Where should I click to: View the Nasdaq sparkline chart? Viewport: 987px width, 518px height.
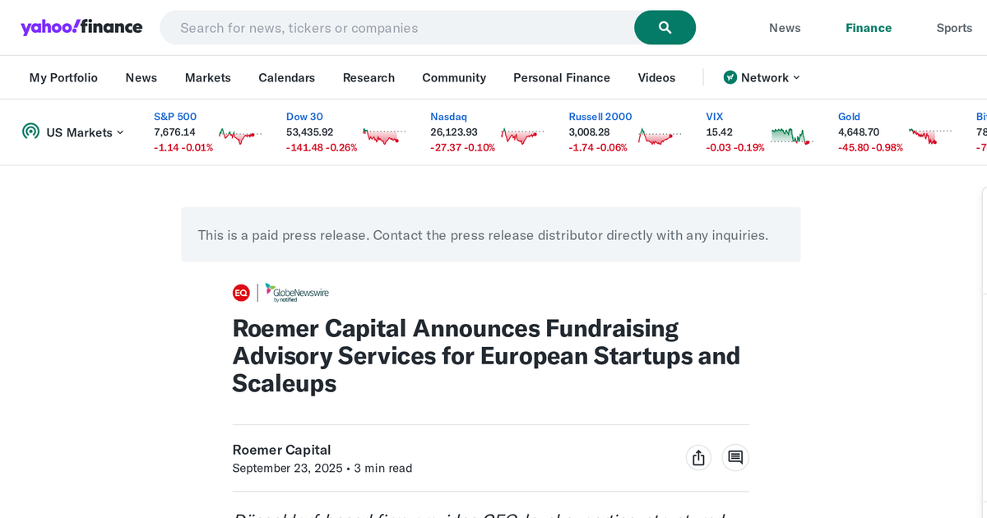tap(523, 135)
